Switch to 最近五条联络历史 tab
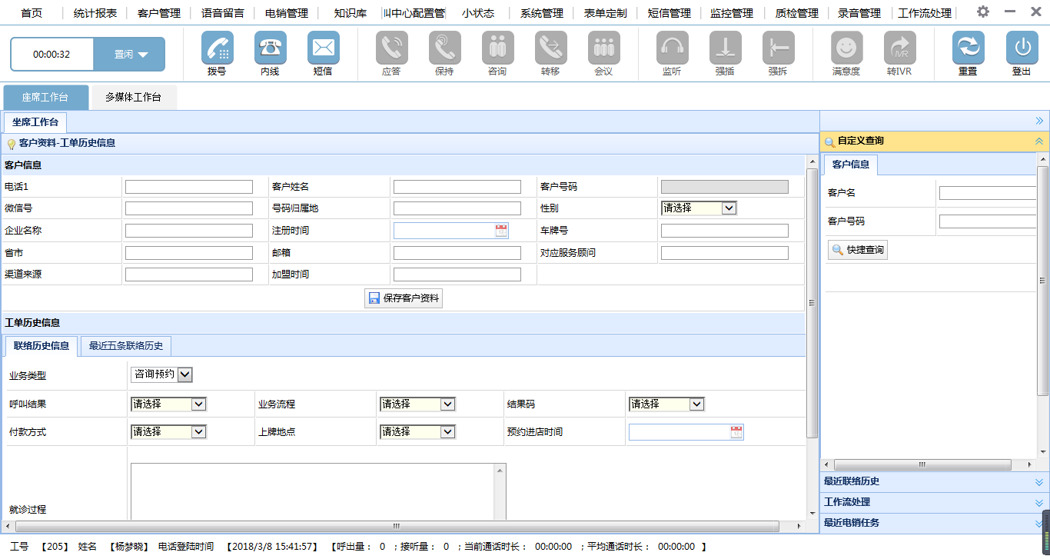Image resolution: width=1050 pixels, height=559 pixels. coord(126,346)
